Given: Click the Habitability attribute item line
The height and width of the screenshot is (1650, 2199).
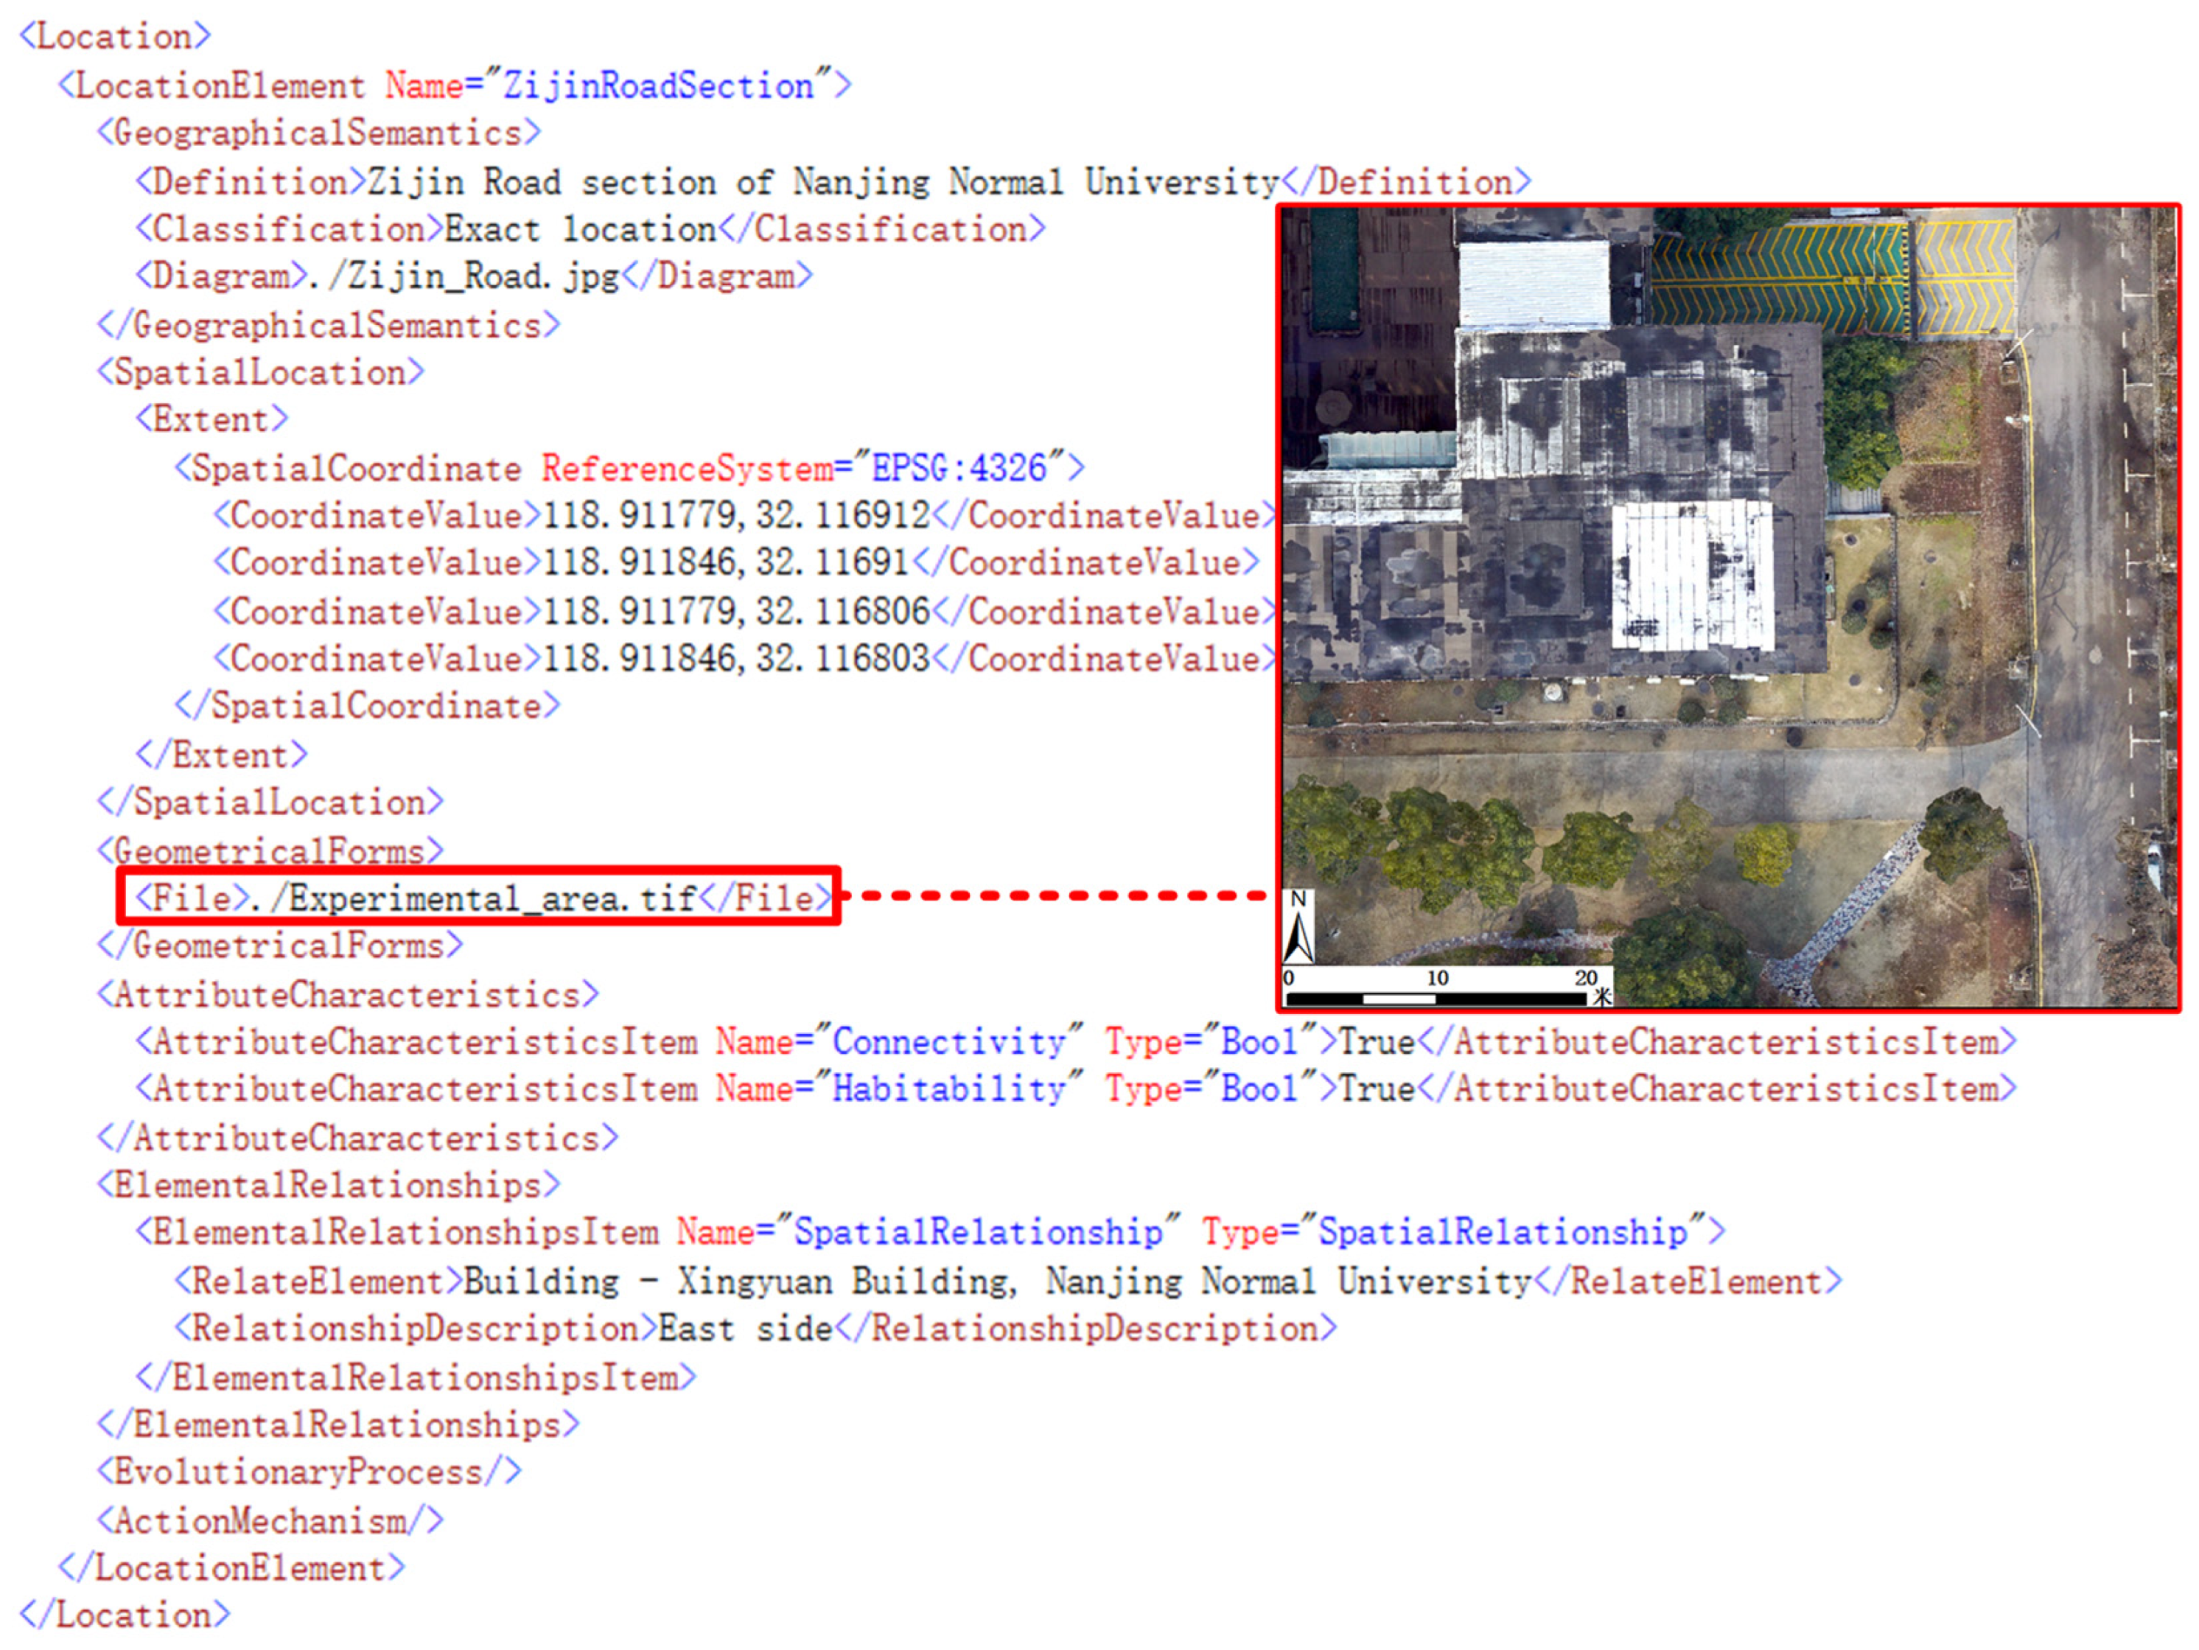Looking at the screenshot, I should tap(1076, 1088).
